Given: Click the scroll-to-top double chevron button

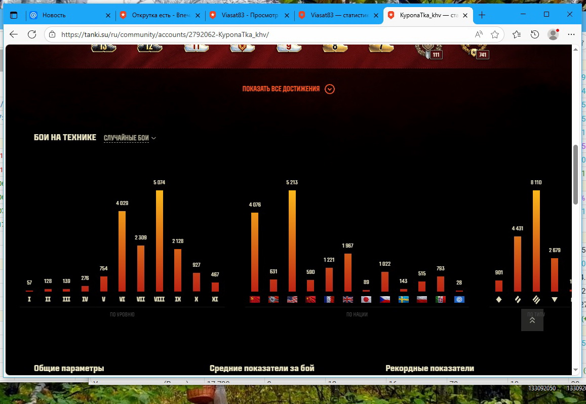Looking at the screenshot, I should pyautogui.click(x=532, y=320).
